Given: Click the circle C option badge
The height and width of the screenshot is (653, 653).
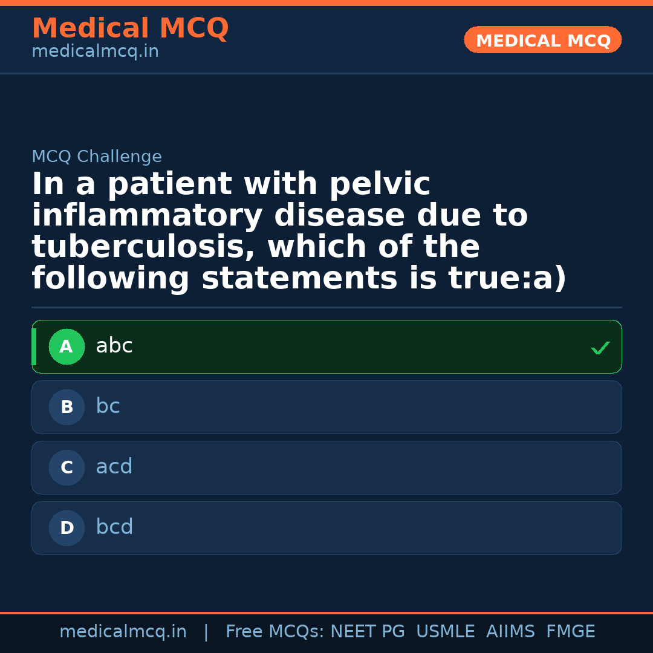Looking at the screenshot, I should [67, 468].
